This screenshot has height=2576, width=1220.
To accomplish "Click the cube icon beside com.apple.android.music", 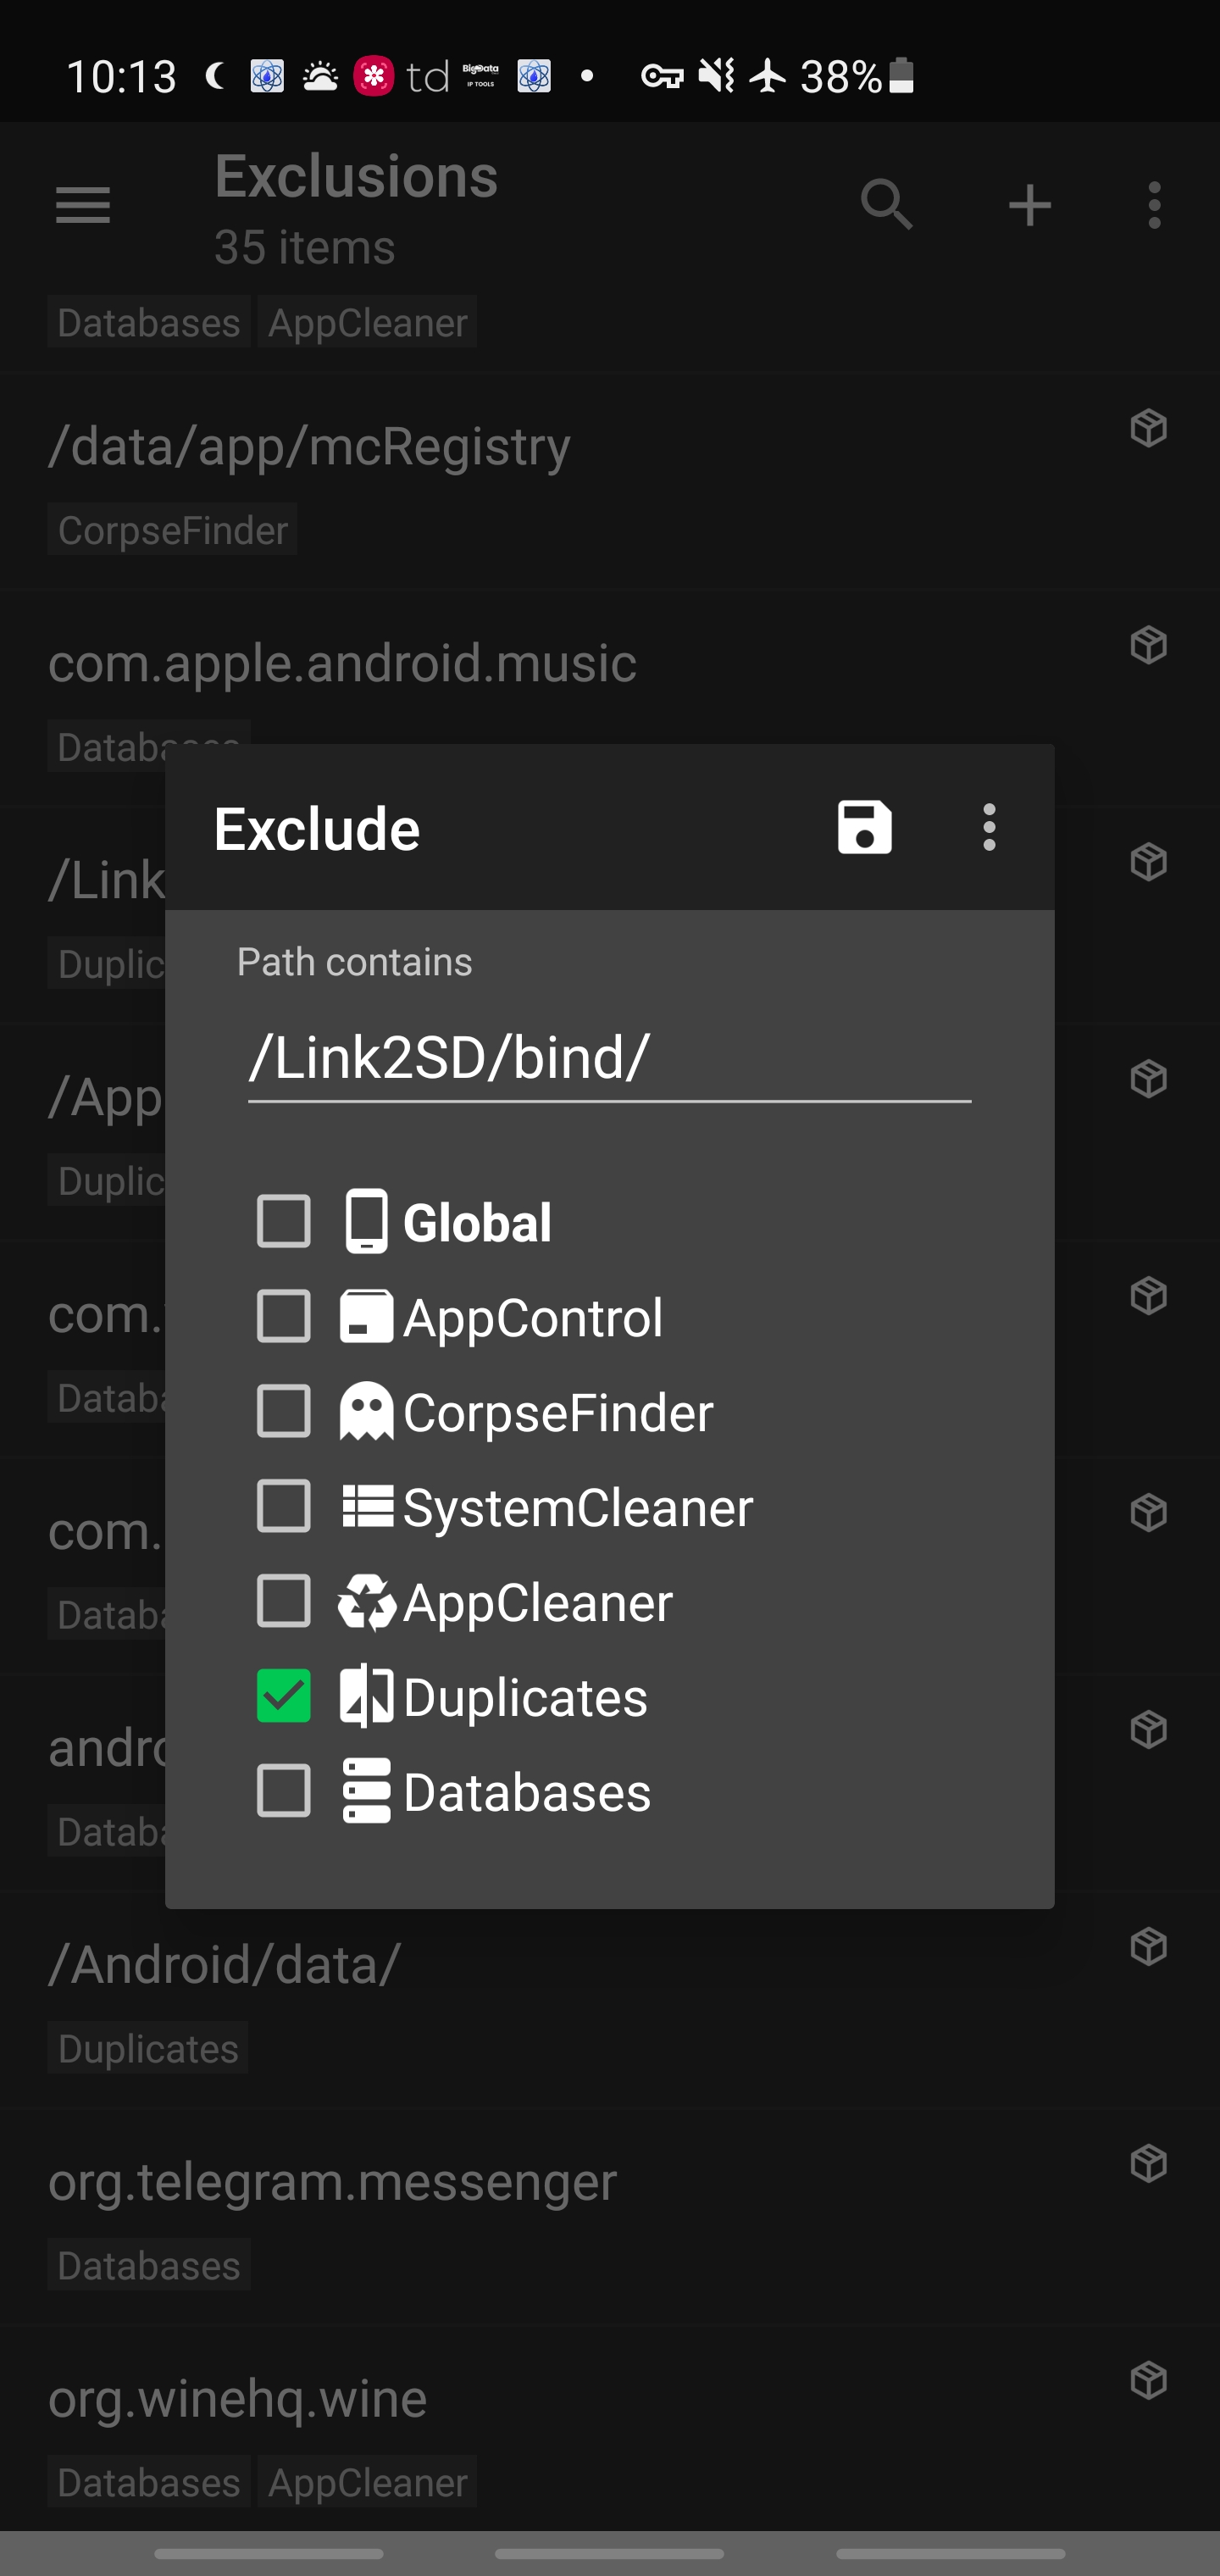I will coord(1148,645).
